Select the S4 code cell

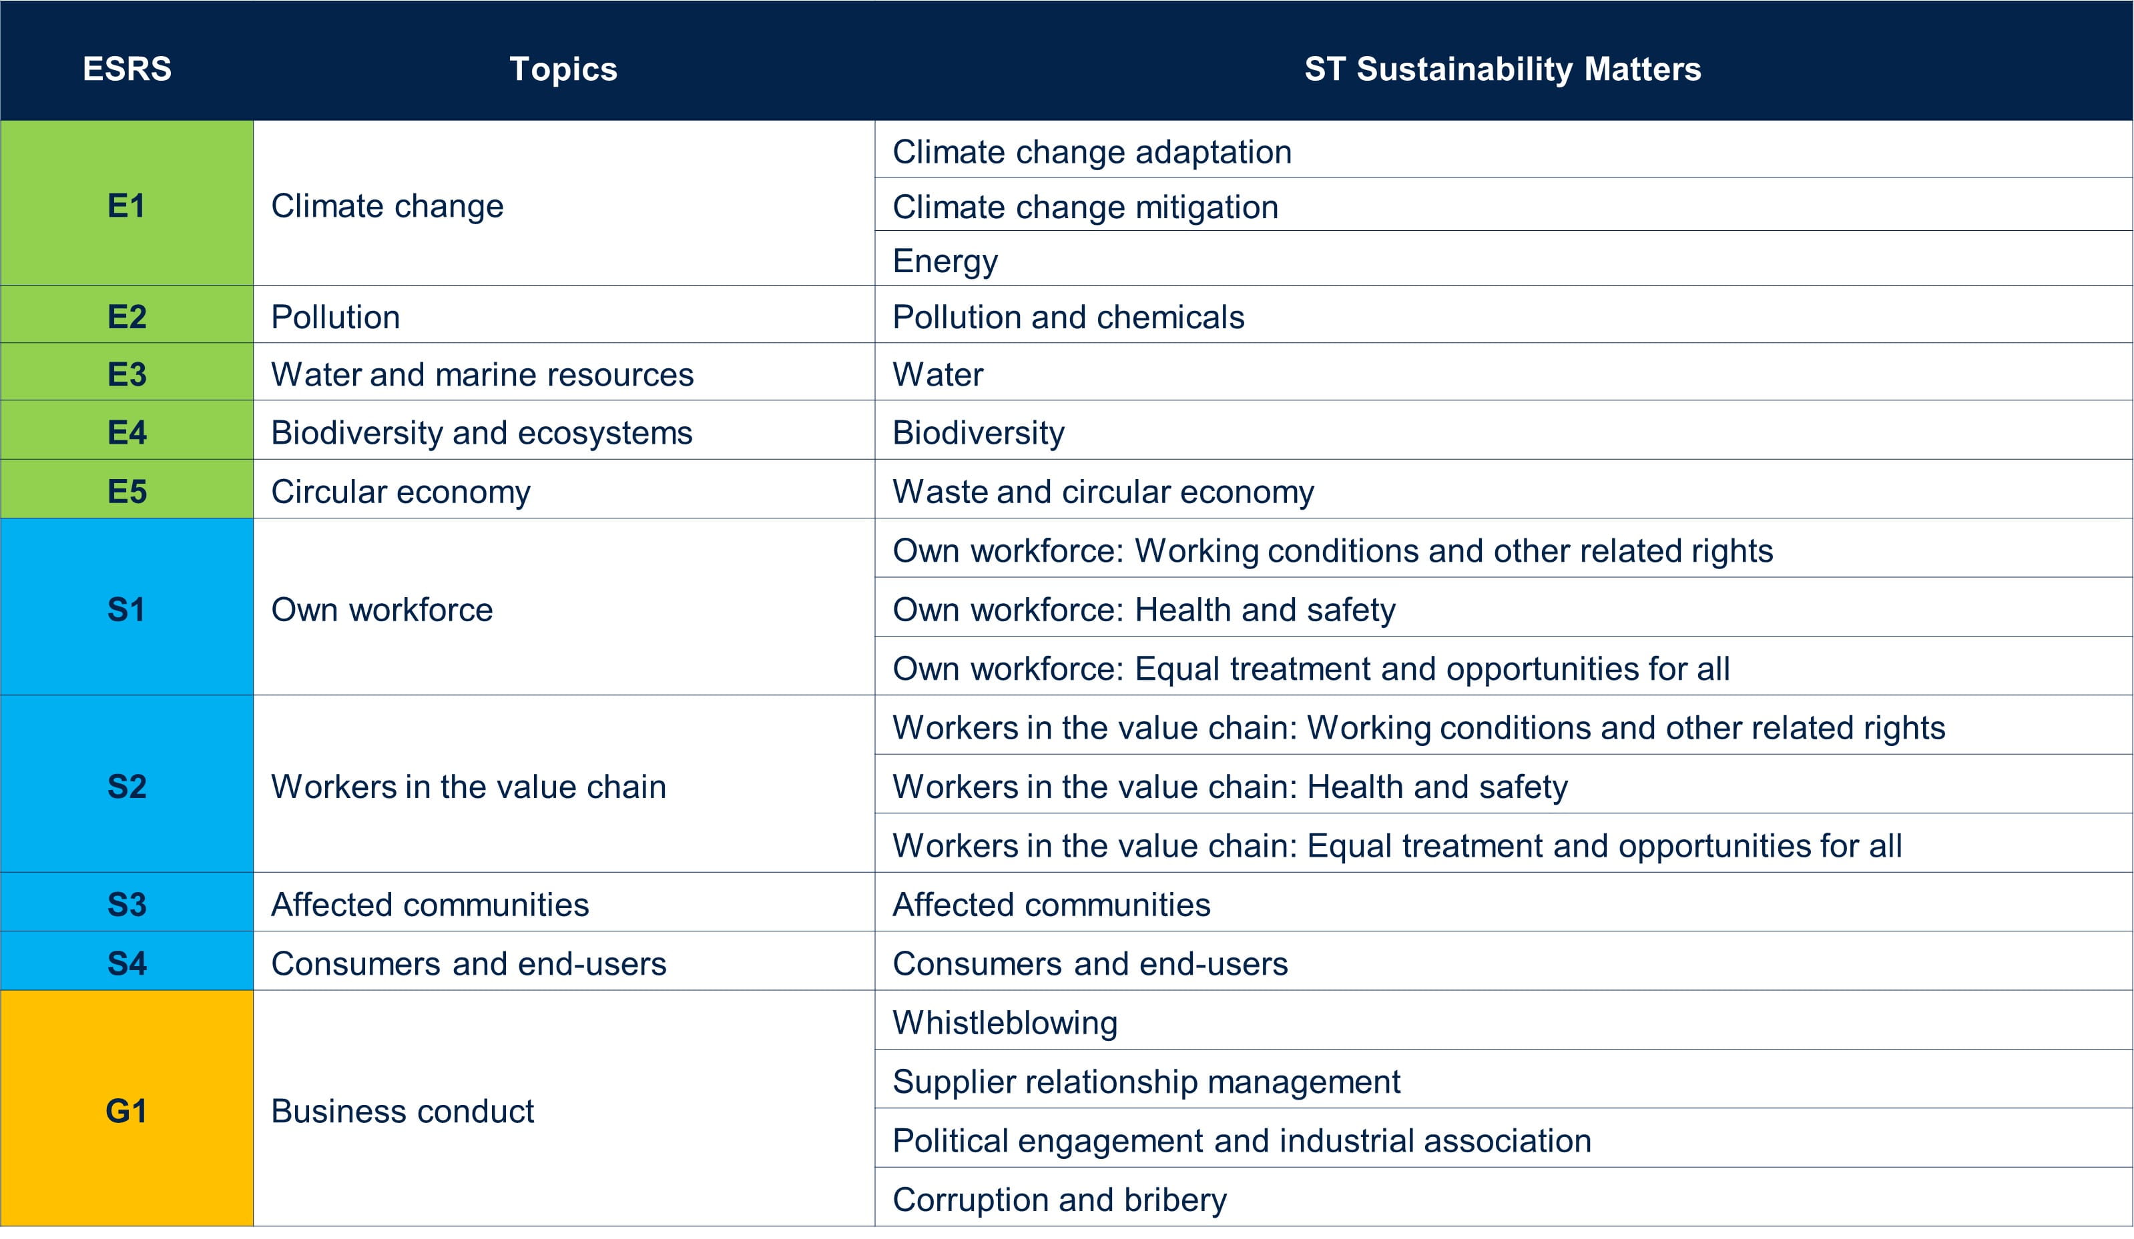(127, 963)
